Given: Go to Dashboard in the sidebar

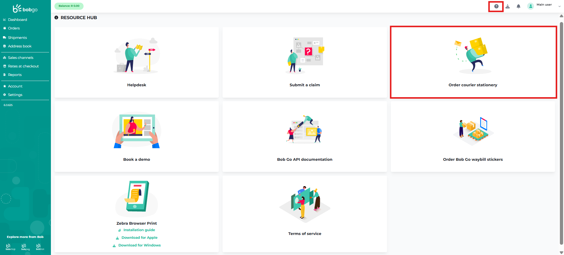Looking at the screenshot, I should pyautogui.click(x=17, y=20).
